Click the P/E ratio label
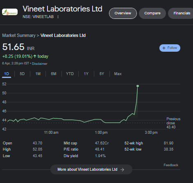Viewport: 193px width, 183px height. coord(71,149)
